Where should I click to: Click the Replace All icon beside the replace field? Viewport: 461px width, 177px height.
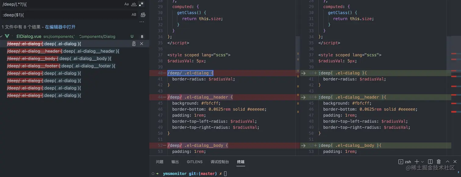(x=143, y=15)
